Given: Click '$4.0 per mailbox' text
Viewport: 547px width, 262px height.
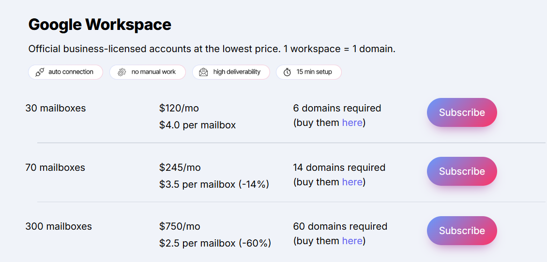Looking at the screenshot, I should point(198,125).
